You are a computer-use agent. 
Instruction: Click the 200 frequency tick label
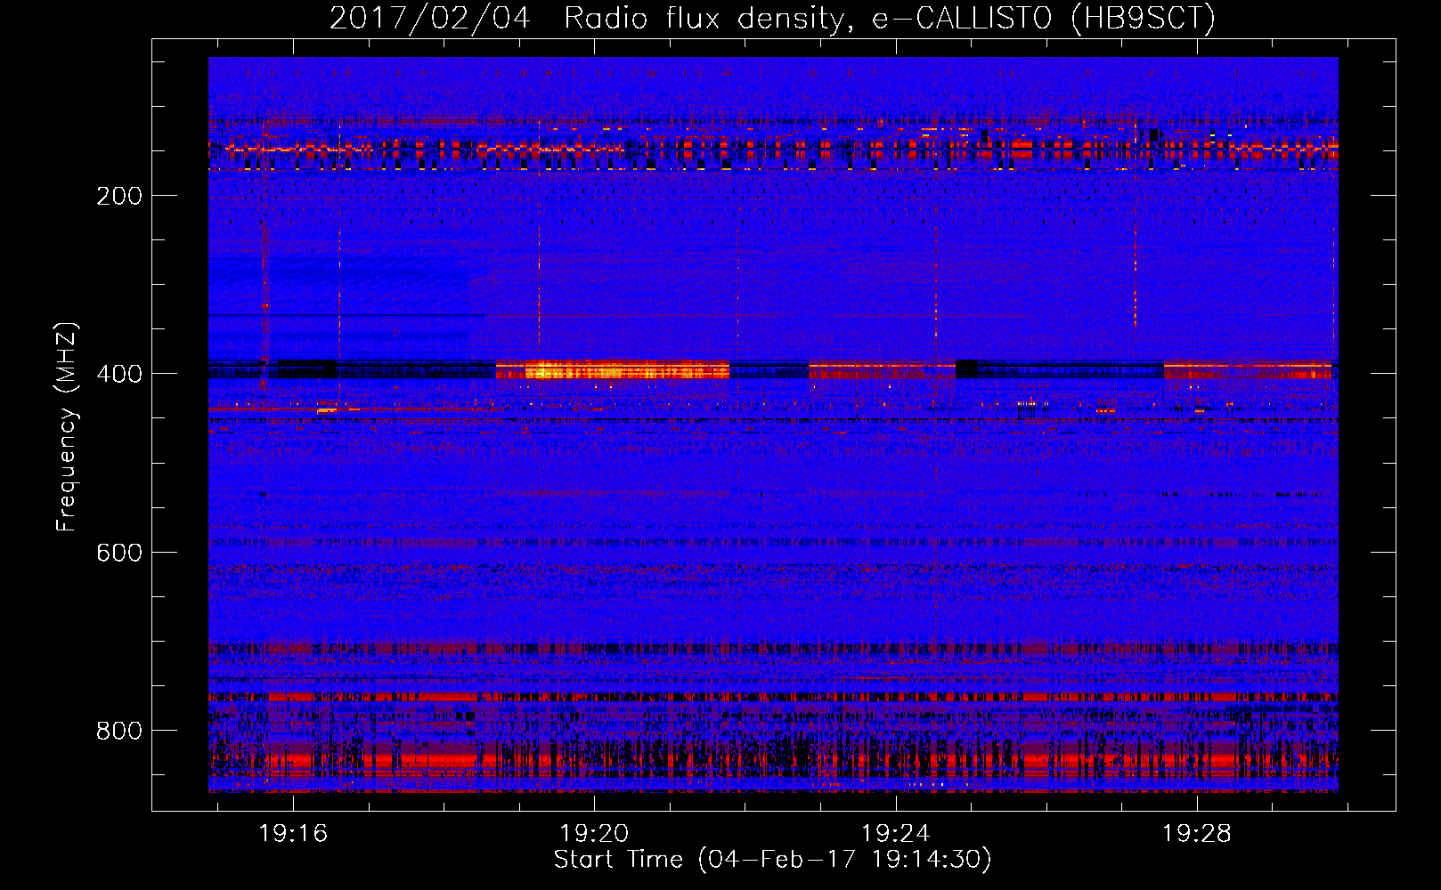point(119,196)
